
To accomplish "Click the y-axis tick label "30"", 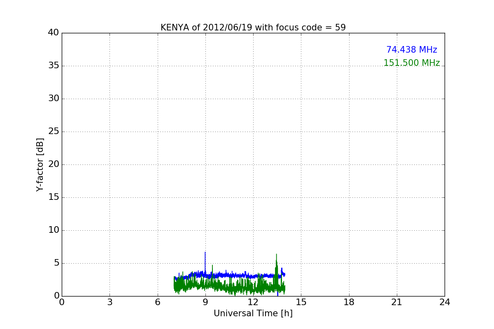I will tap(54, 99).
